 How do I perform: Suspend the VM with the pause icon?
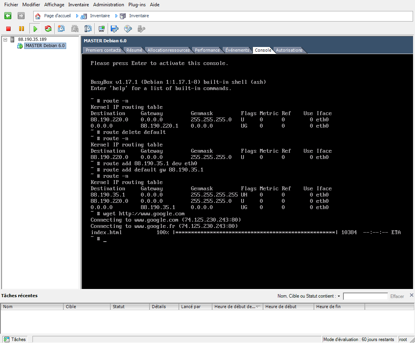pos(22,29)
